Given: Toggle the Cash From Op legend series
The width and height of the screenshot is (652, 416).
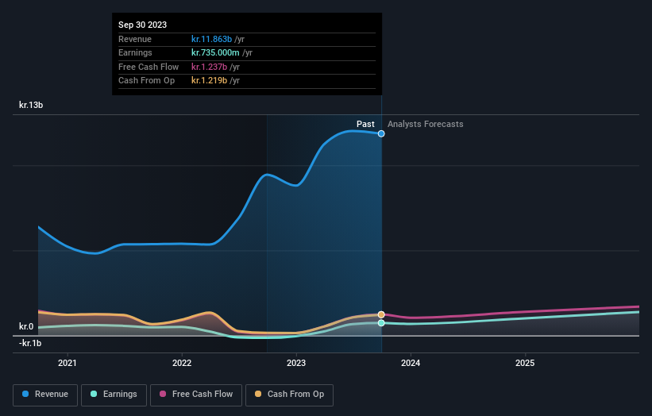Looking at the screenshot, I should click(x=289, y=395).
